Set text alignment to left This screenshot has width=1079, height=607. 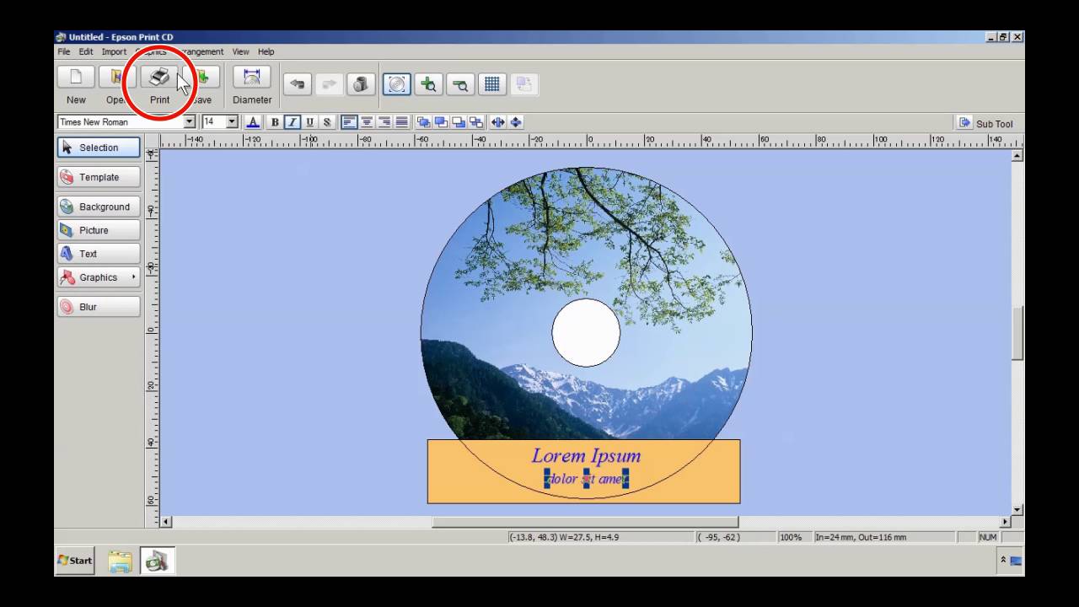pos(349,122)
